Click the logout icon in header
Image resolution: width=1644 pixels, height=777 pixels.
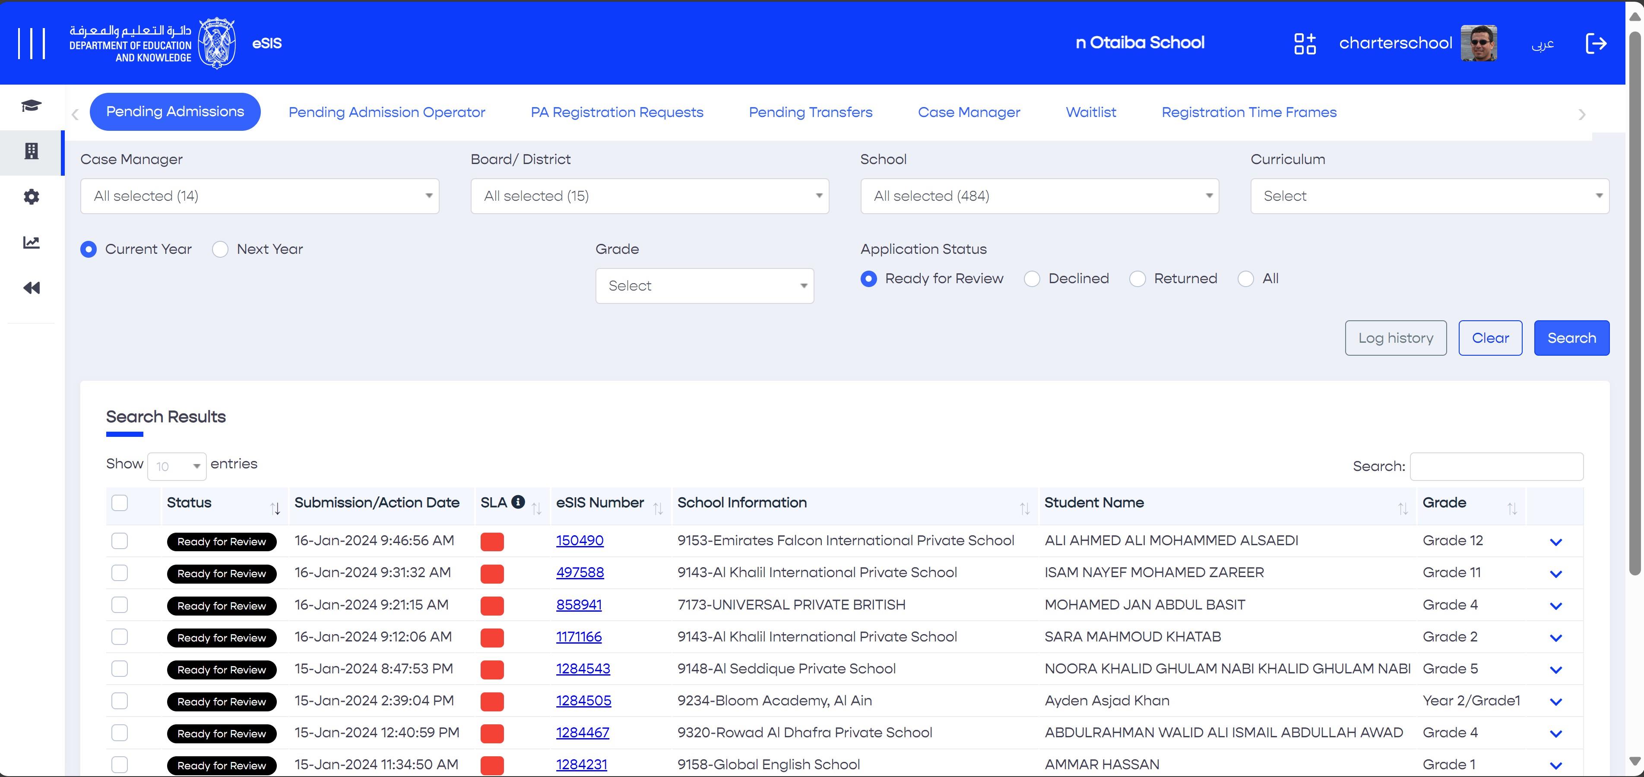point(1596,43)
